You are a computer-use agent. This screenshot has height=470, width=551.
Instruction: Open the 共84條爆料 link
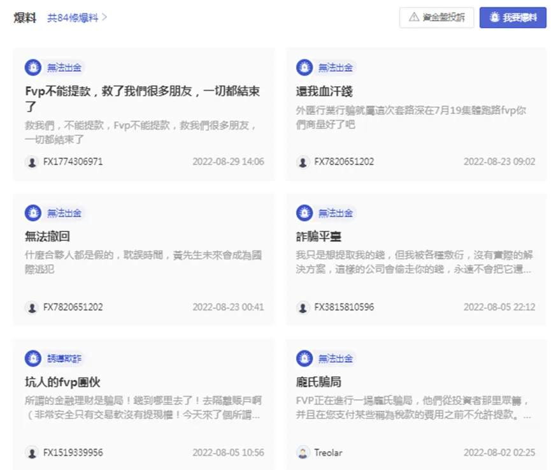(77, 18)
